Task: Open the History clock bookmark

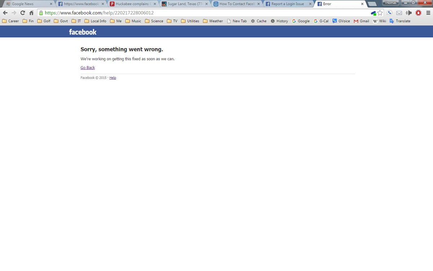Action: coord(279,21)
